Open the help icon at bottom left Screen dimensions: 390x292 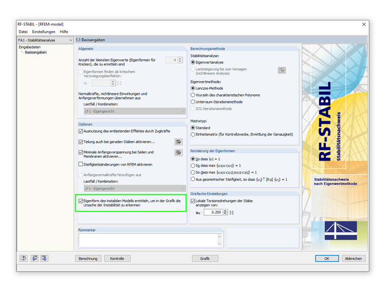click(24, 258)
